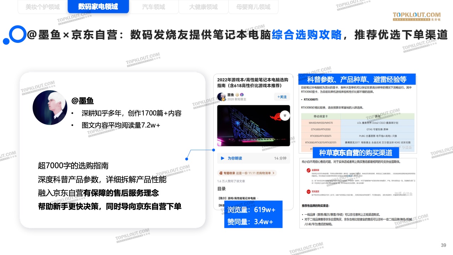Screen dimensions: 453x255
Task: Click the page number 39
Action: point(443,245)
